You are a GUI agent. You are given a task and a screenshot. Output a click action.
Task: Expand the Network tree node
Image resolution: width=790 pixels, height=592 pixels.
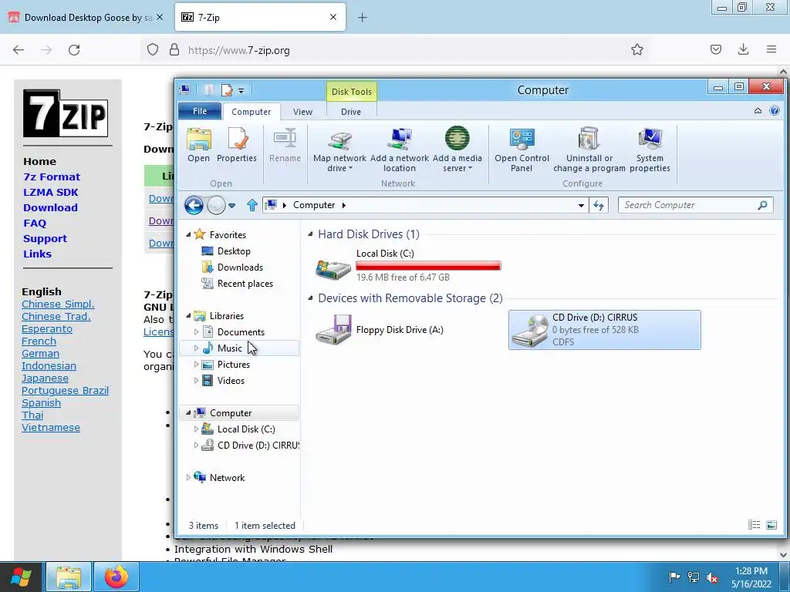pyautogui.click(x=188, y=478)
